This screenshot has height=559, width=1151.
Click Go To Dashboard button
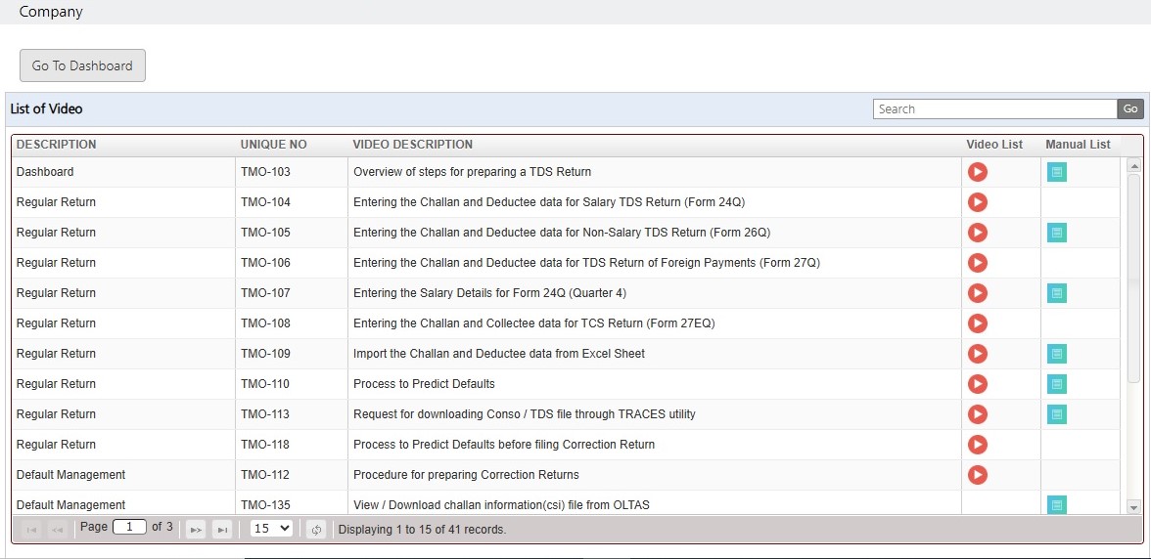click(x=82, y=65)
